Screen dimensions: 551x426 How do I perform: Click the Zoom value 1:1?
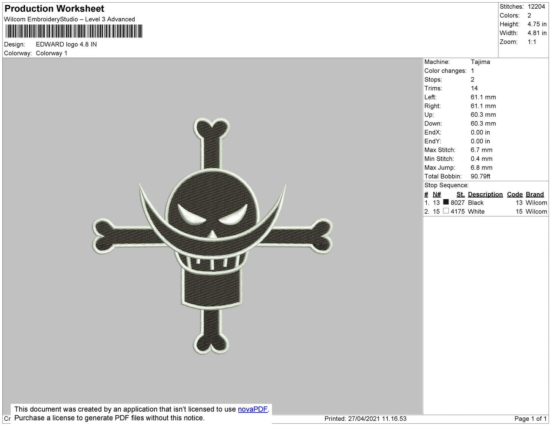pyautogui.click(x=532, y=42)
